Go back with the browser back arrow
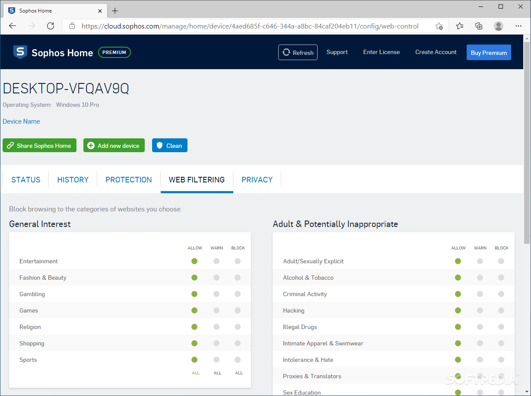The image size is (531, 396). click(x=13, y=26)
